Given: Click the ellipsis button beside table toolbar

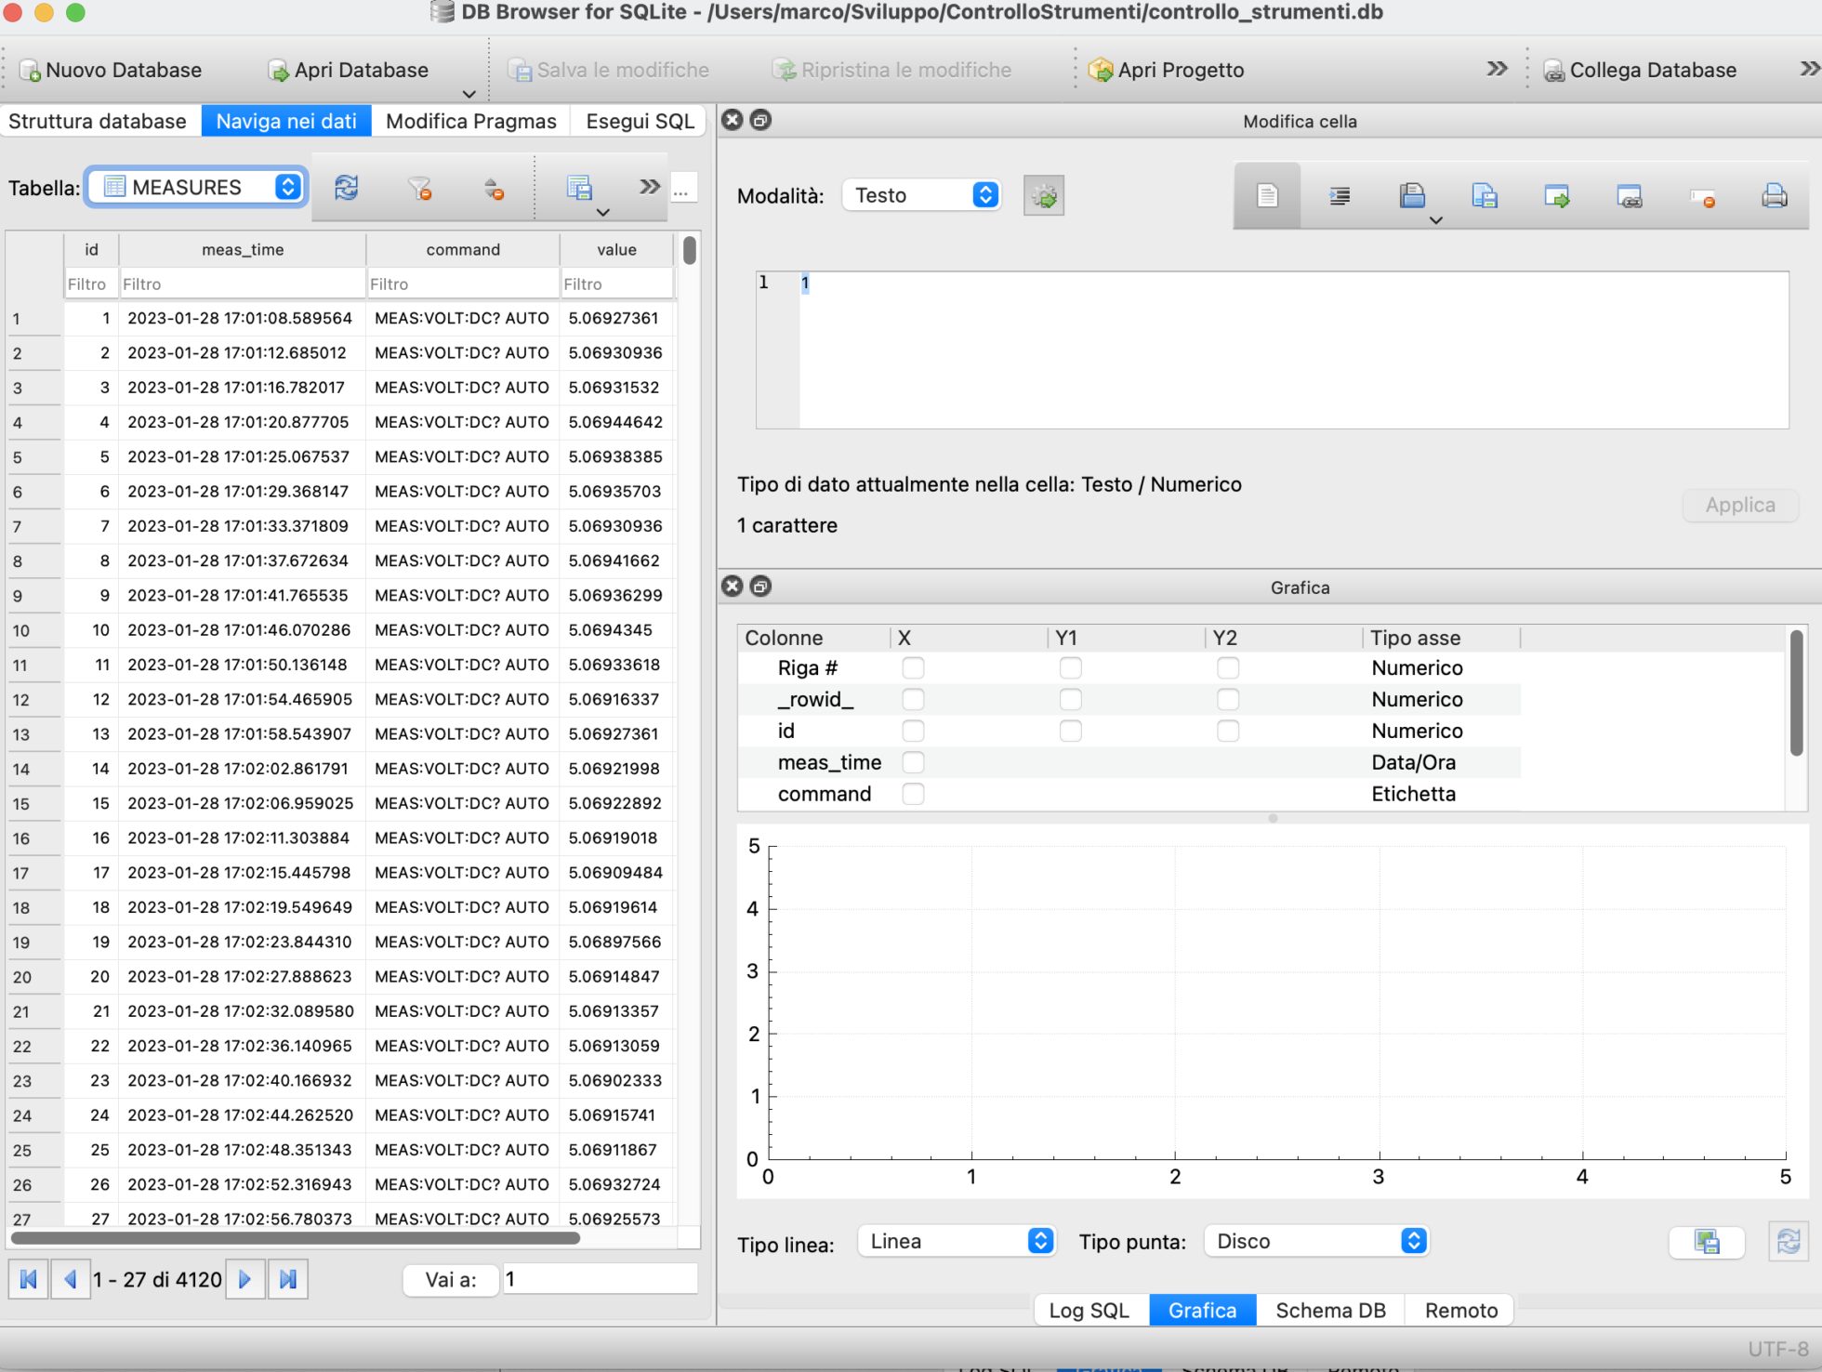Looking at the screenshot, I should tap(683, 189).
